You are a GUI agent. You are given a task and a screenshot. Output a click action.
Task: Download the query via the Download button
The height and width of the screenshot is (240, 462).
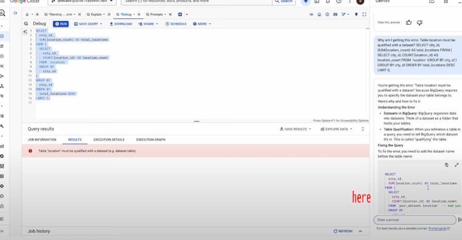121,24
